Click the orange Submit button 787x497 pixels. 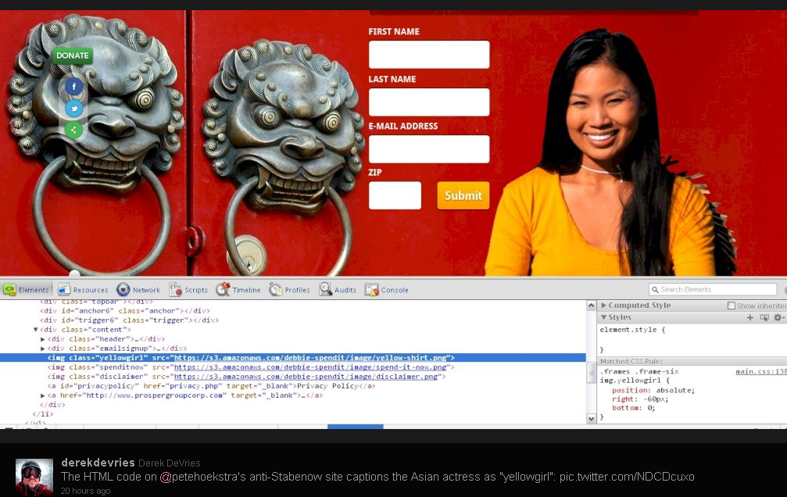[x=463, y=195]
